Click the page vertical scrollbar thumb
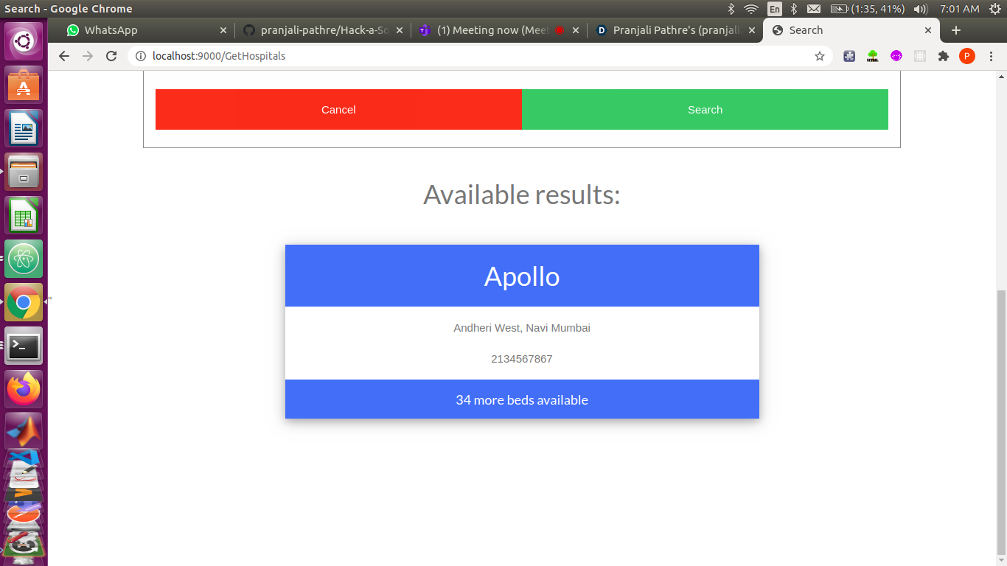The height and width of the screenshot is (566, 1007). coord(1000,422)
